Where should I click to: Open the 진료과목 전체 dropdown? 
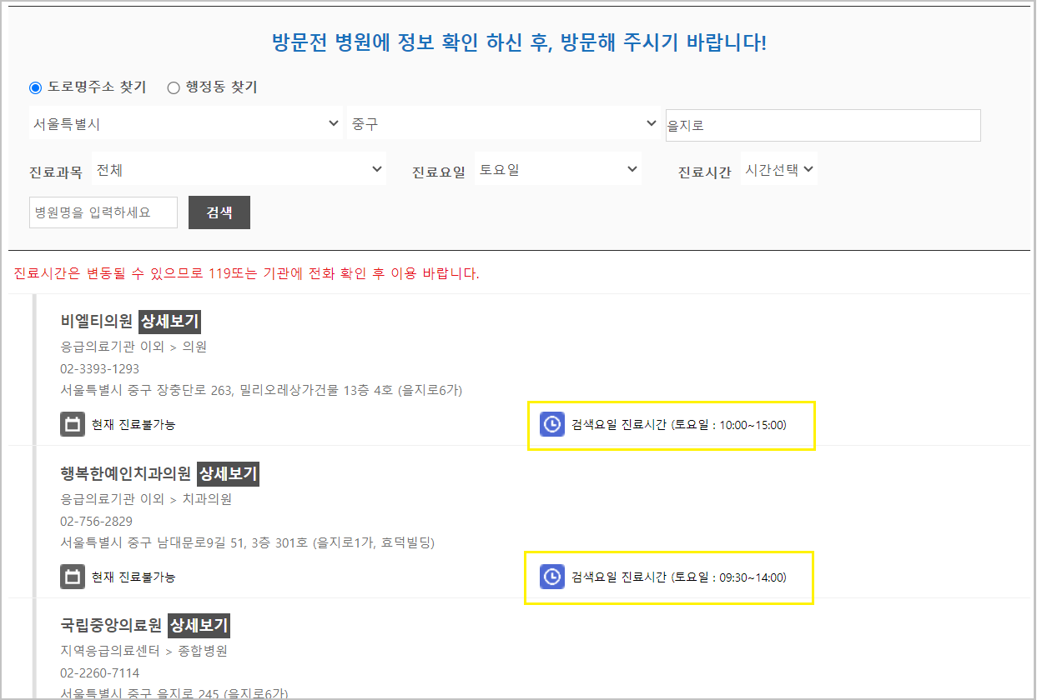(239, 168)
